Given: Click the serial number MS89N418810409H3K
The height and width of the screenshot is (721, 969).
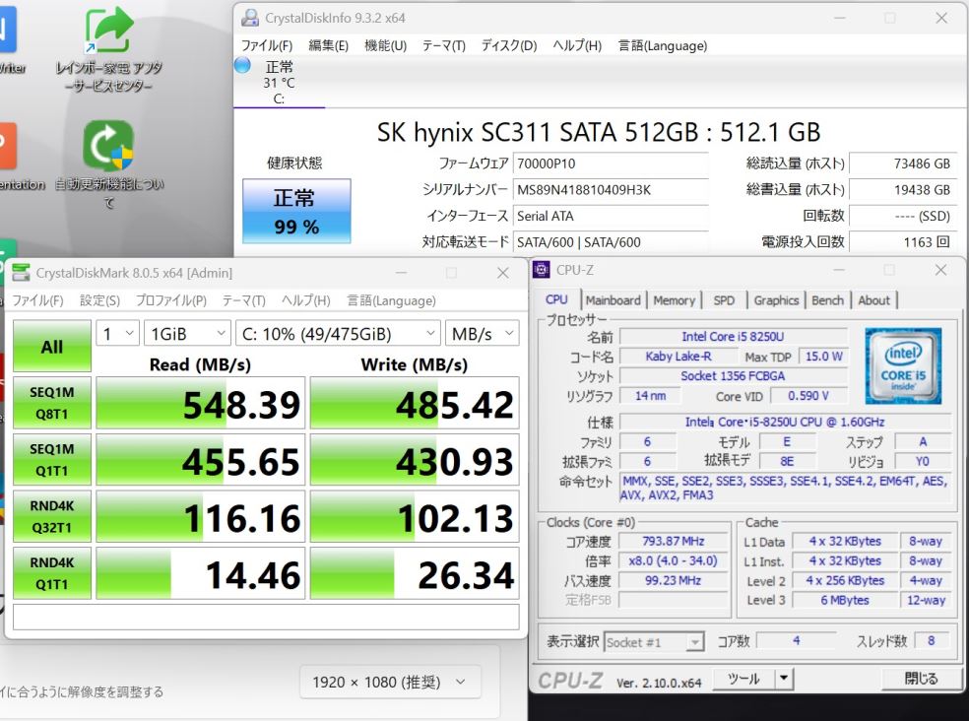Looking at the screenshot, I should [x=611, y=190].
